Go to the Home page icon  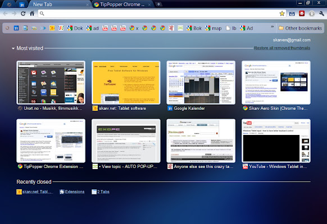click(32, 13)
